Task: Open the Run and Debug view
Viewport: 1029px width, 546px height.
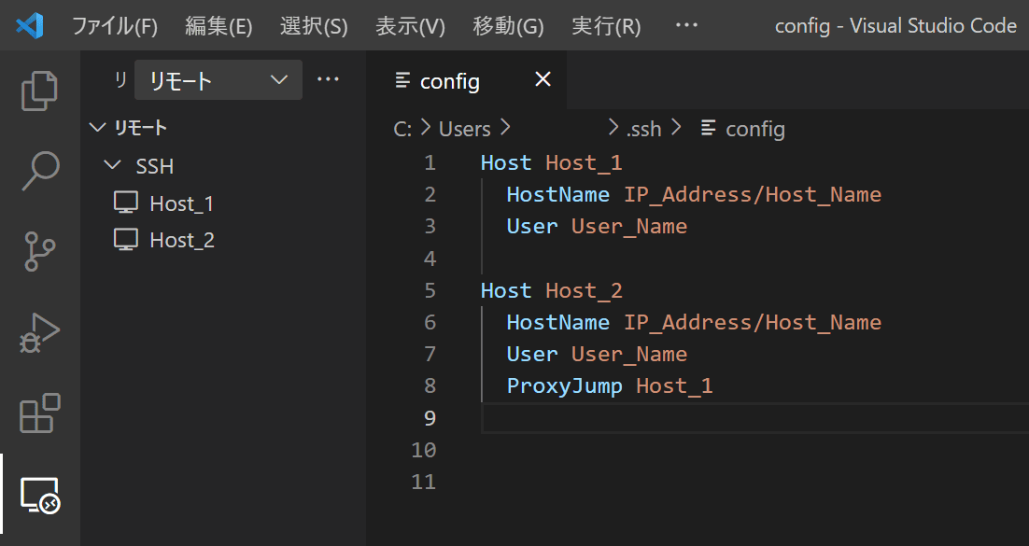Action: click(39, 332)
